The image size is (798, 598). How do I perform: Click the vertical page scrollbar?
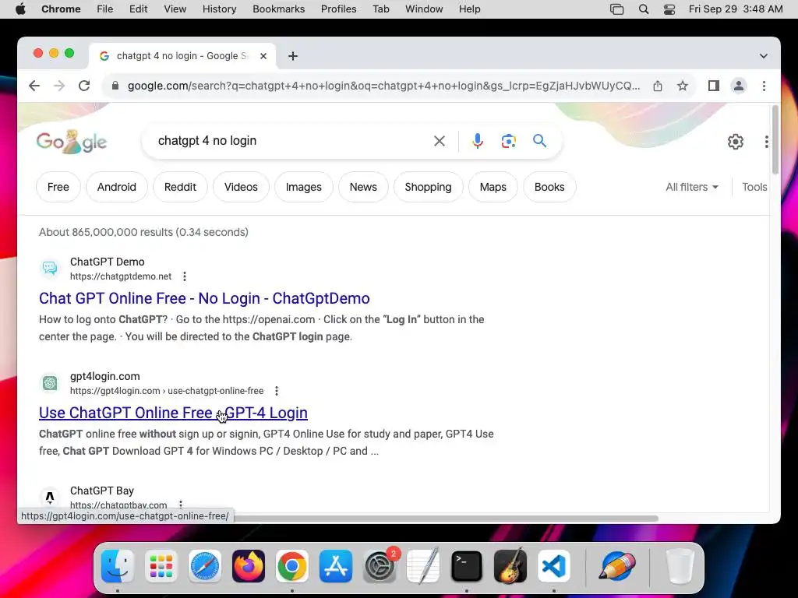(775, 139)
